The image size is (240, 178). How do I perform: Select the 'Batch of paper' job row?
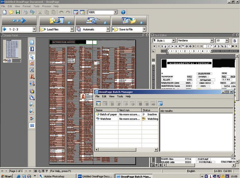(x=126, y=114)
